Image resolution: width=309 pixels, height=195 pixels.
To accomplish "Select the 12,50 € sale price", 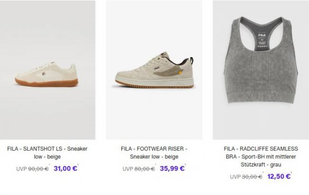I will point(279,176).
